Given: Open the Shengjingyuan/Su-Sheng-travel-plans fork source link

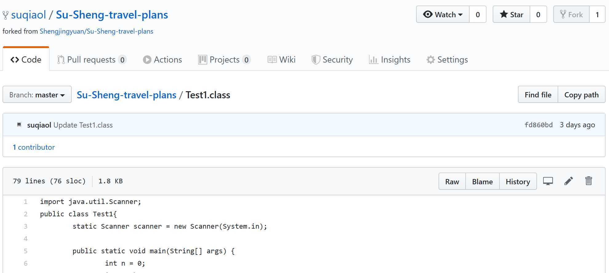Looking at the screenshot, I should 96,31.
